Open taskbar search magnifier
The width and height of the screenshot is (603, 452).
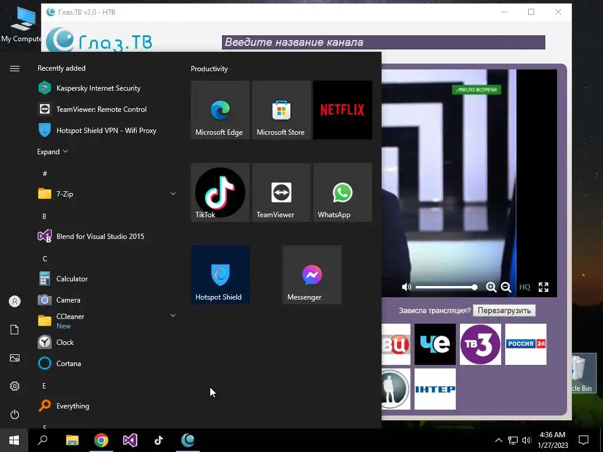pos(42,440)
